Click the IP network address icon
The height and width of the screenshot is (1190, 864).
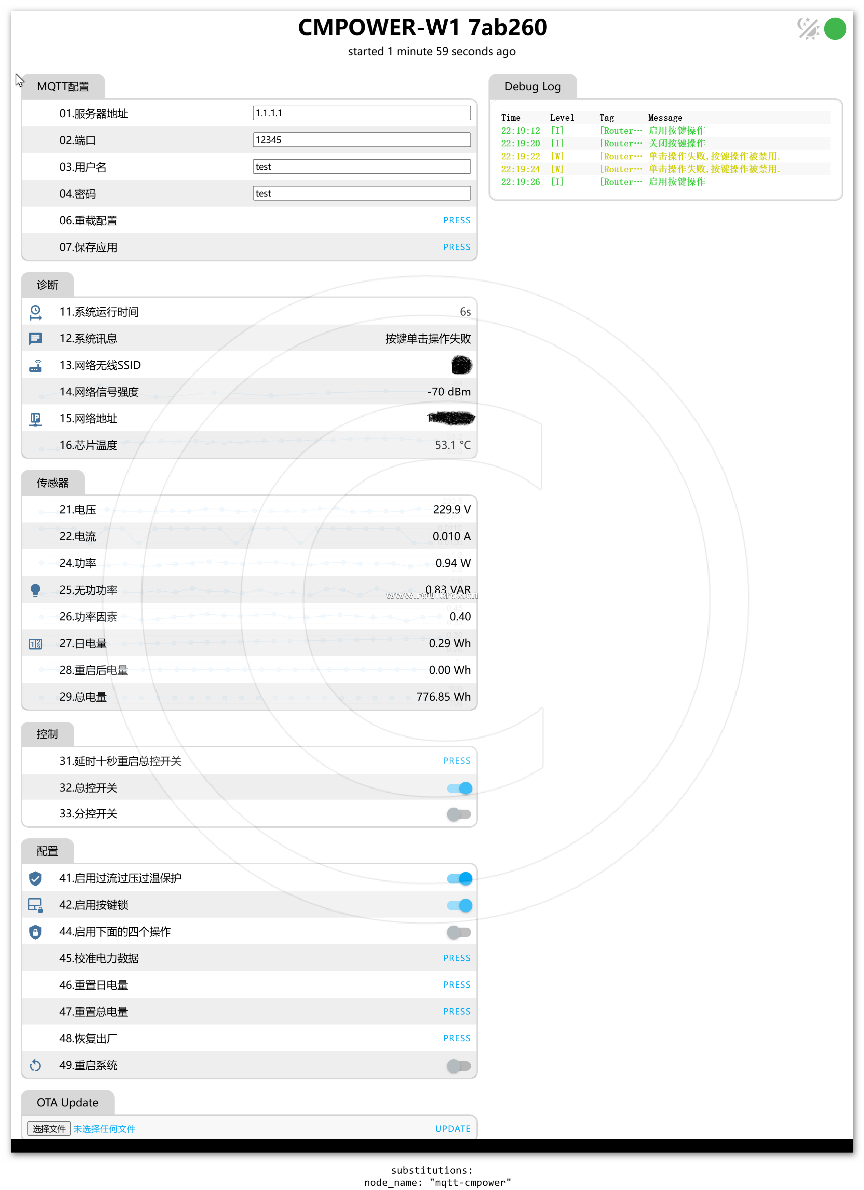[x=35, y=419]
